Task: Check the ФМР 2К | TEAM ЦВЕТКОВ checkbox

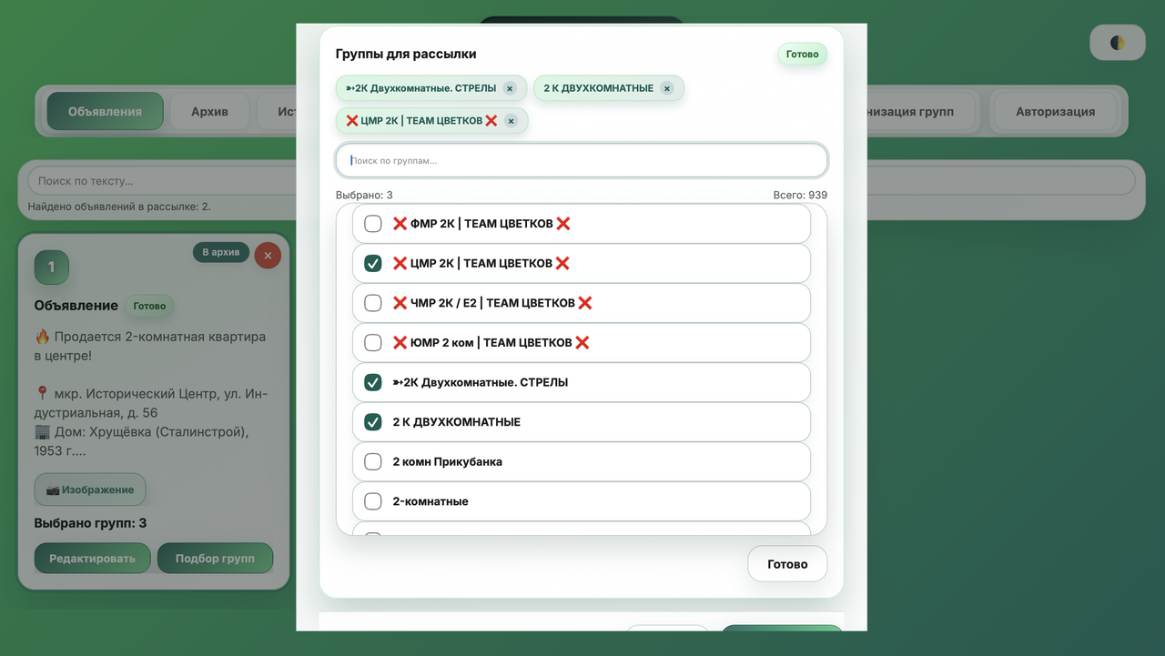Action: coord(372,224)
